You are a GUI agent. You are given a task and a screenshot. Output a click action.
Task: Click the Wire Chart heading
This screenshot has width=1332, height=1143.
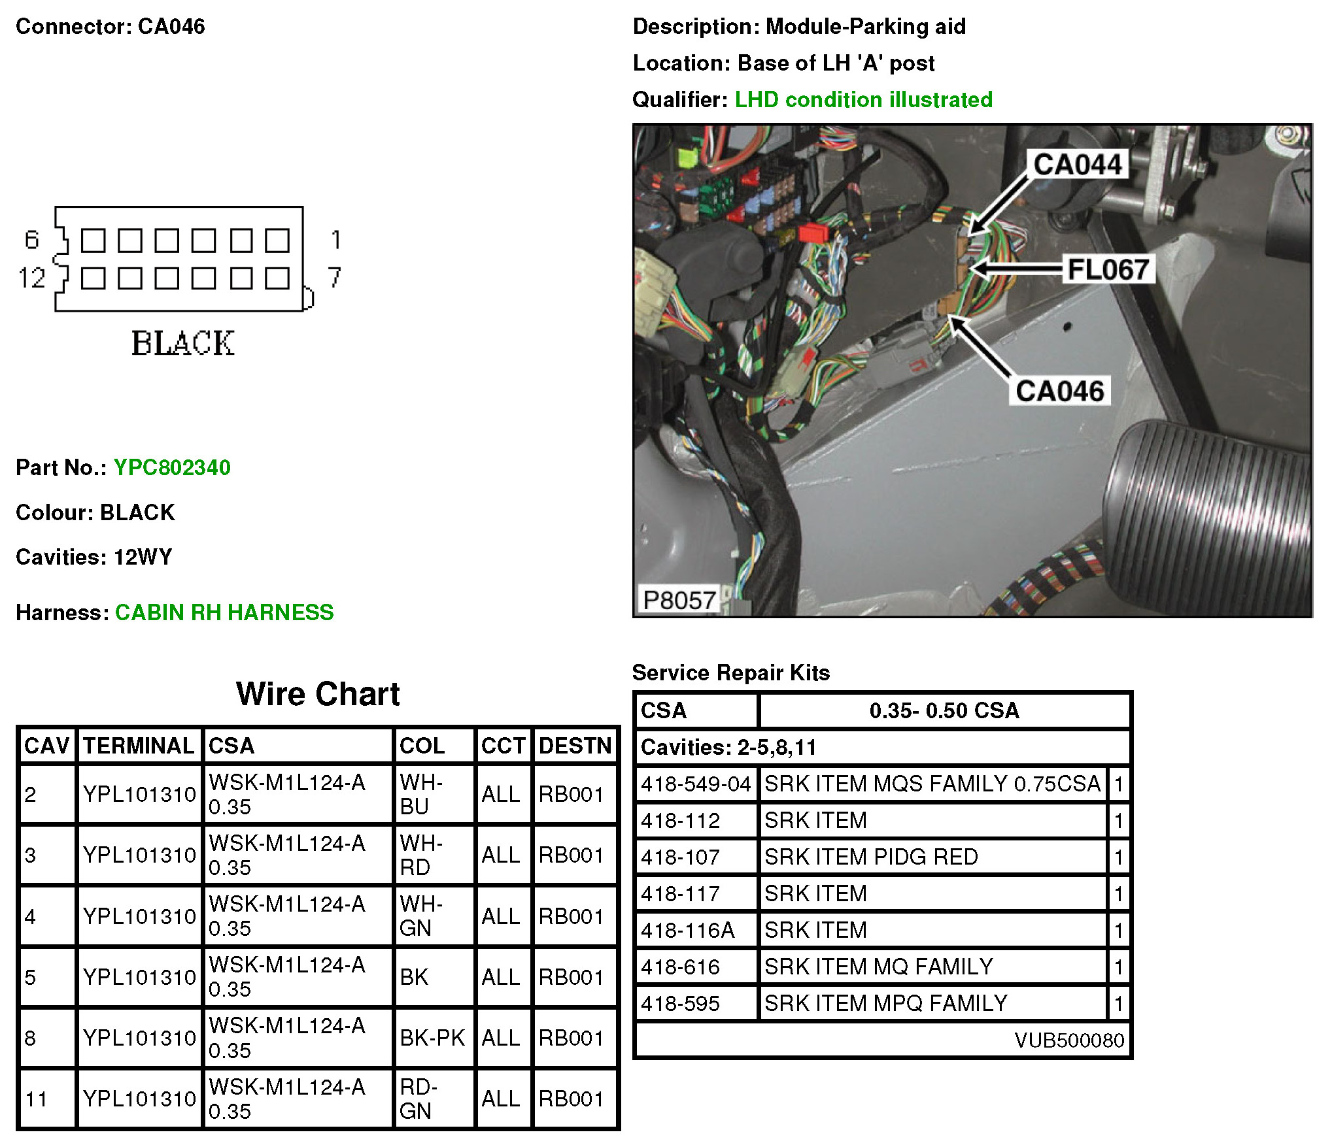[318, 694]
